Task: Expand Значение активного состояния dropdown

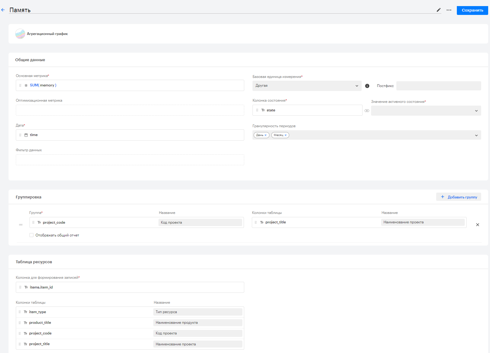Action: coord(426,111)
